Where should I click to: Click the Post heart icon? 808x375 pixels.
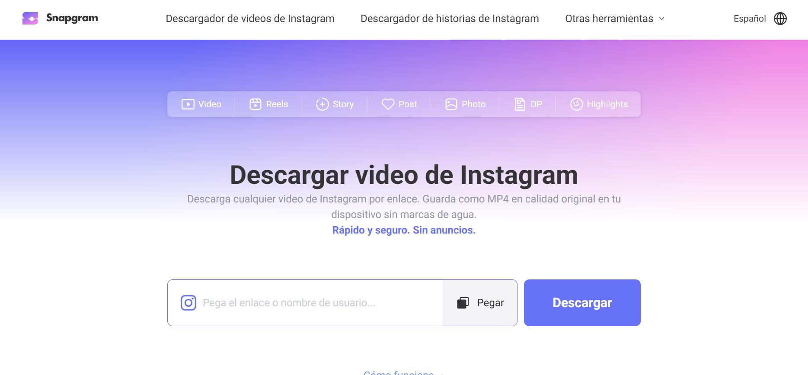pyautogui.click(x=388, y=104)
